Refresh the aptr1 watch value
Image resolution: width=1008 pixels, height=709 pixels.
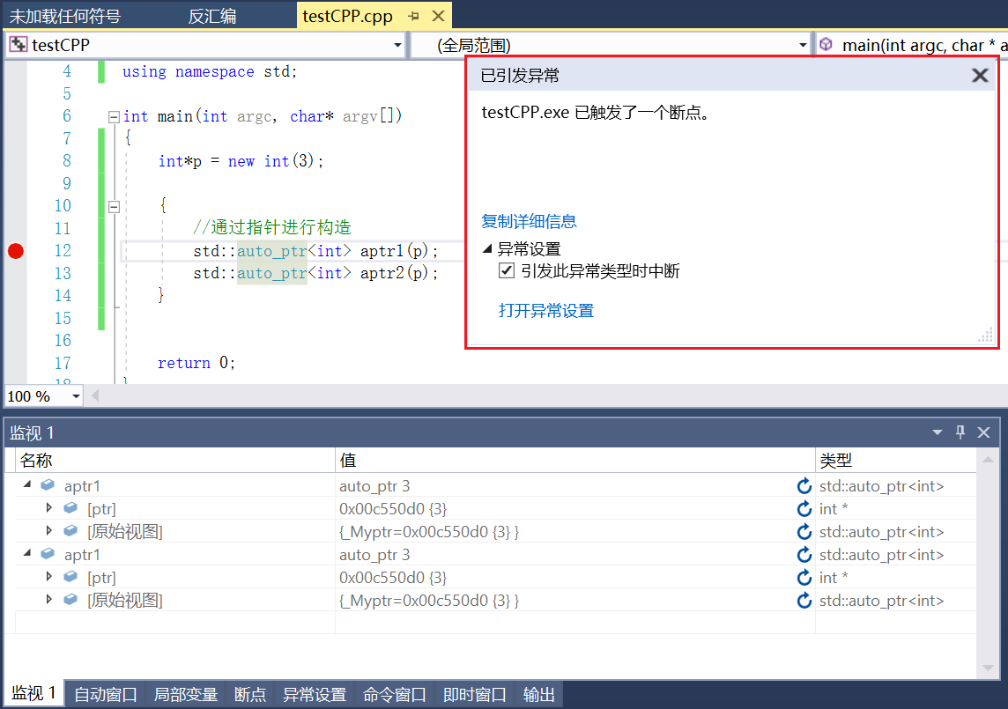point(803,485)
